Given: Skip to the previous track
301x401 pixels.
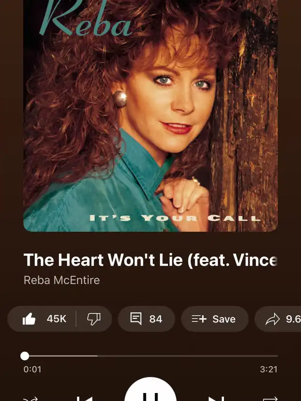Looking at the screenshot, I should [x=85, y=399].
